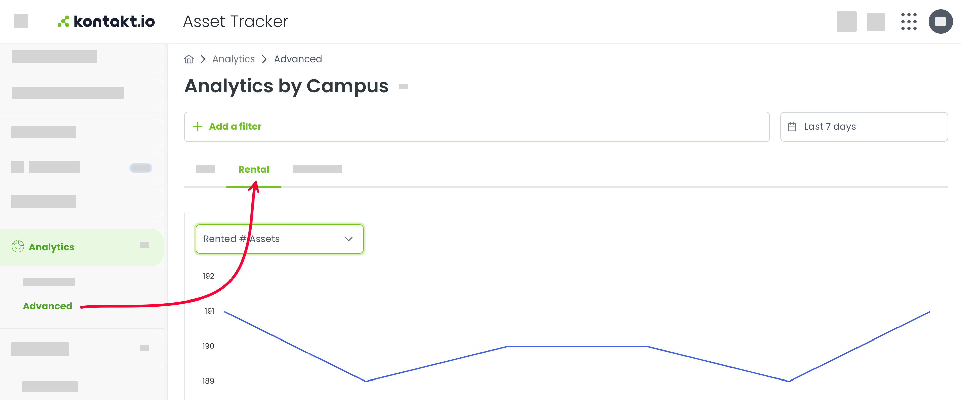Click the Advanced breadcrumb
Viewport: 961px width, 400px height.
[298, 59]
